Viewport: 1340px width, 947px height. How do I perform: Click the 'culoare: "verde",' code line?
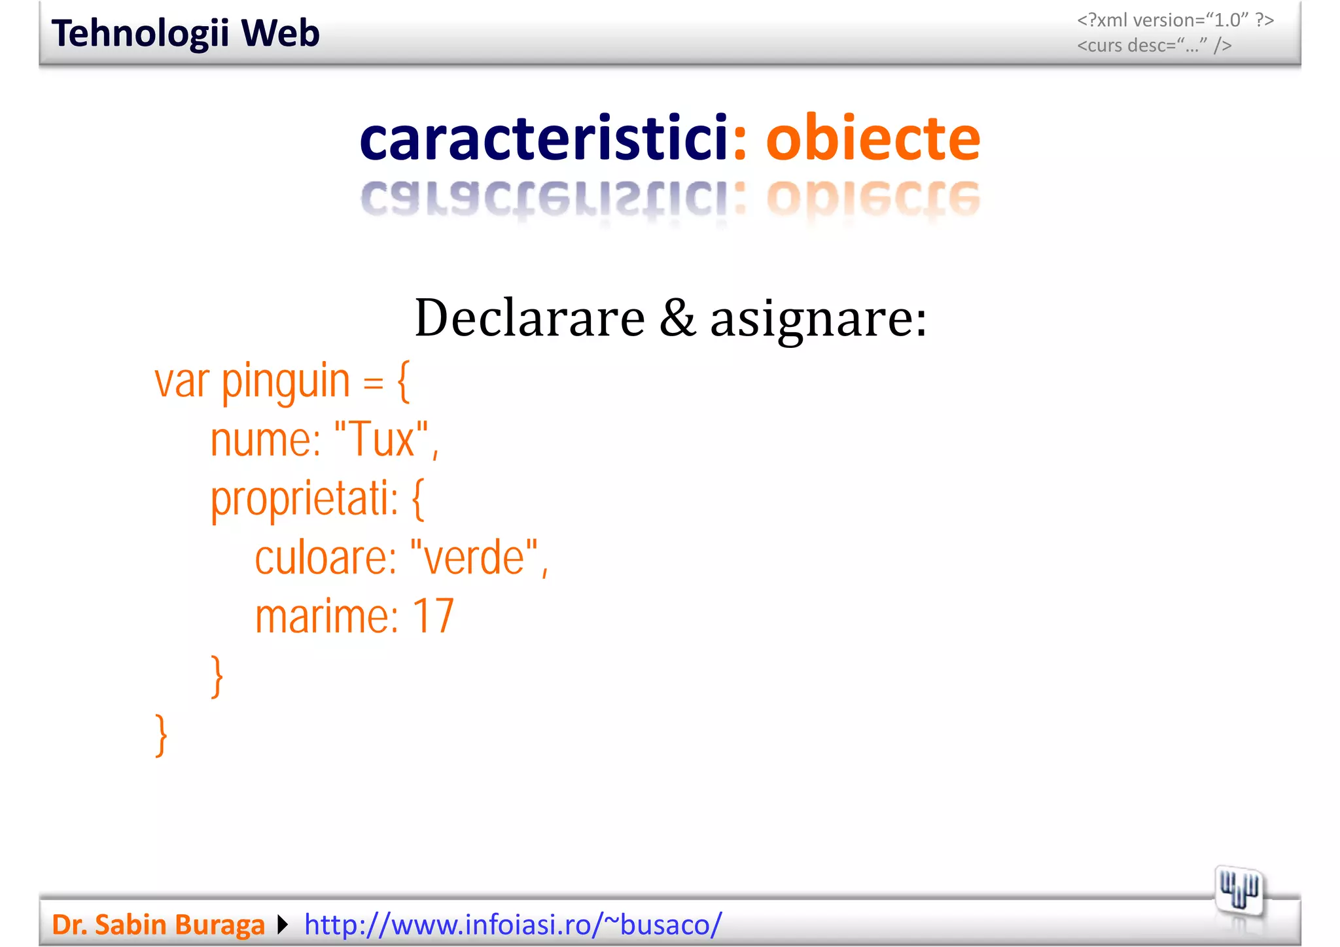pyautogui.click(x=401, y=558)
